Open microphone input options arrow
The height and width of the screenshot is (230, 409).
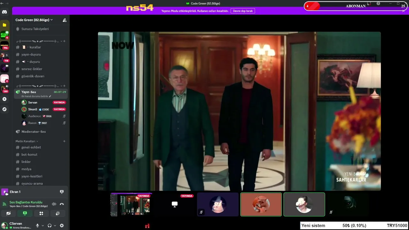point(43,226)
